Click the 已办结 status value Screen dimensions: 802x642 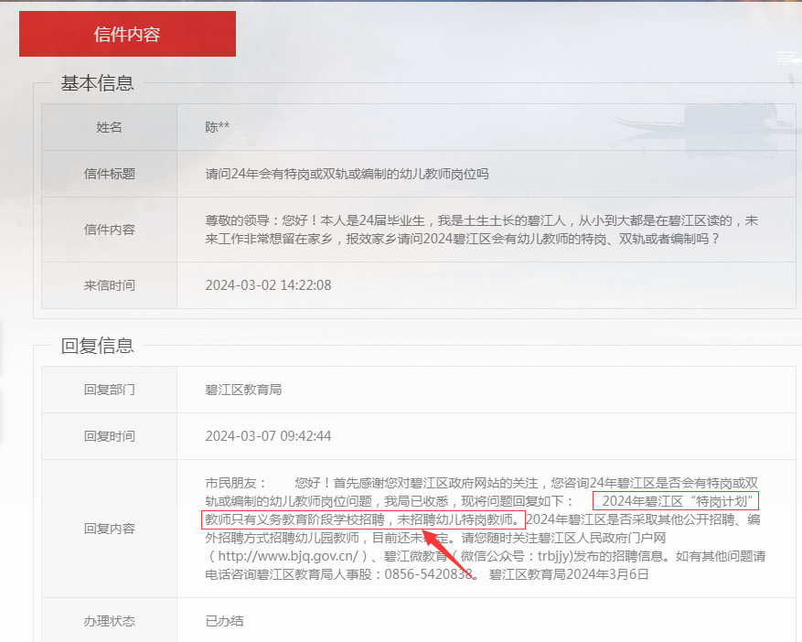click(224, 621)
